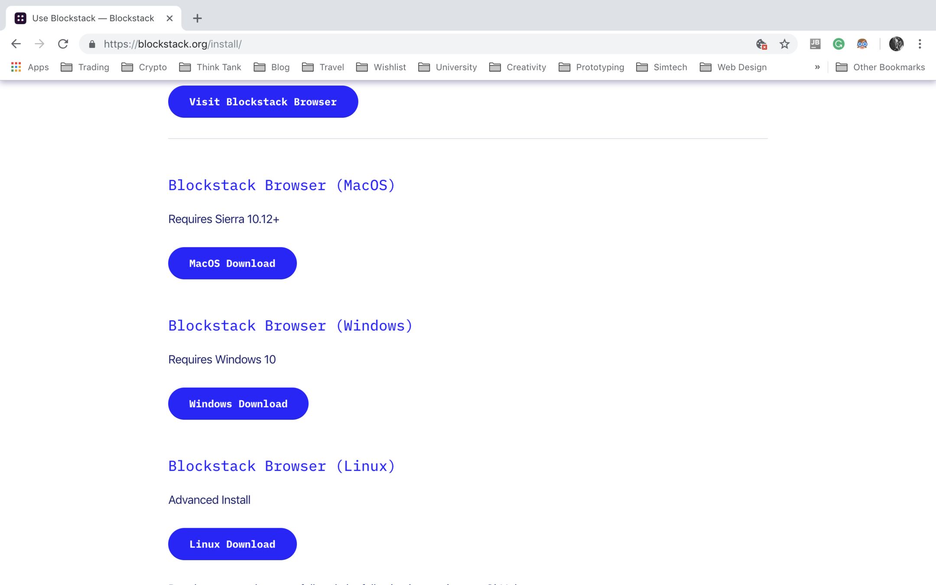936x585 pixels.
Task: Open the Grammarly extension icon
Action: 838,44
